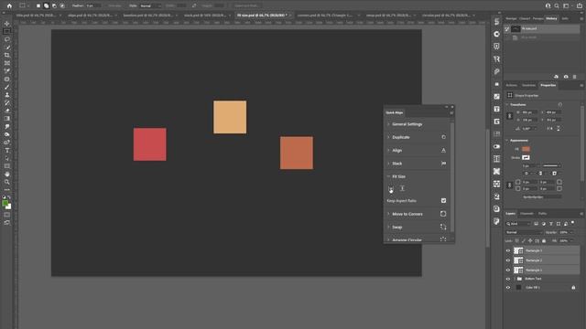Viewport: 586px width, 329px height.
Task: Choose Intersect with Selection mode
Action: (62, 5)
